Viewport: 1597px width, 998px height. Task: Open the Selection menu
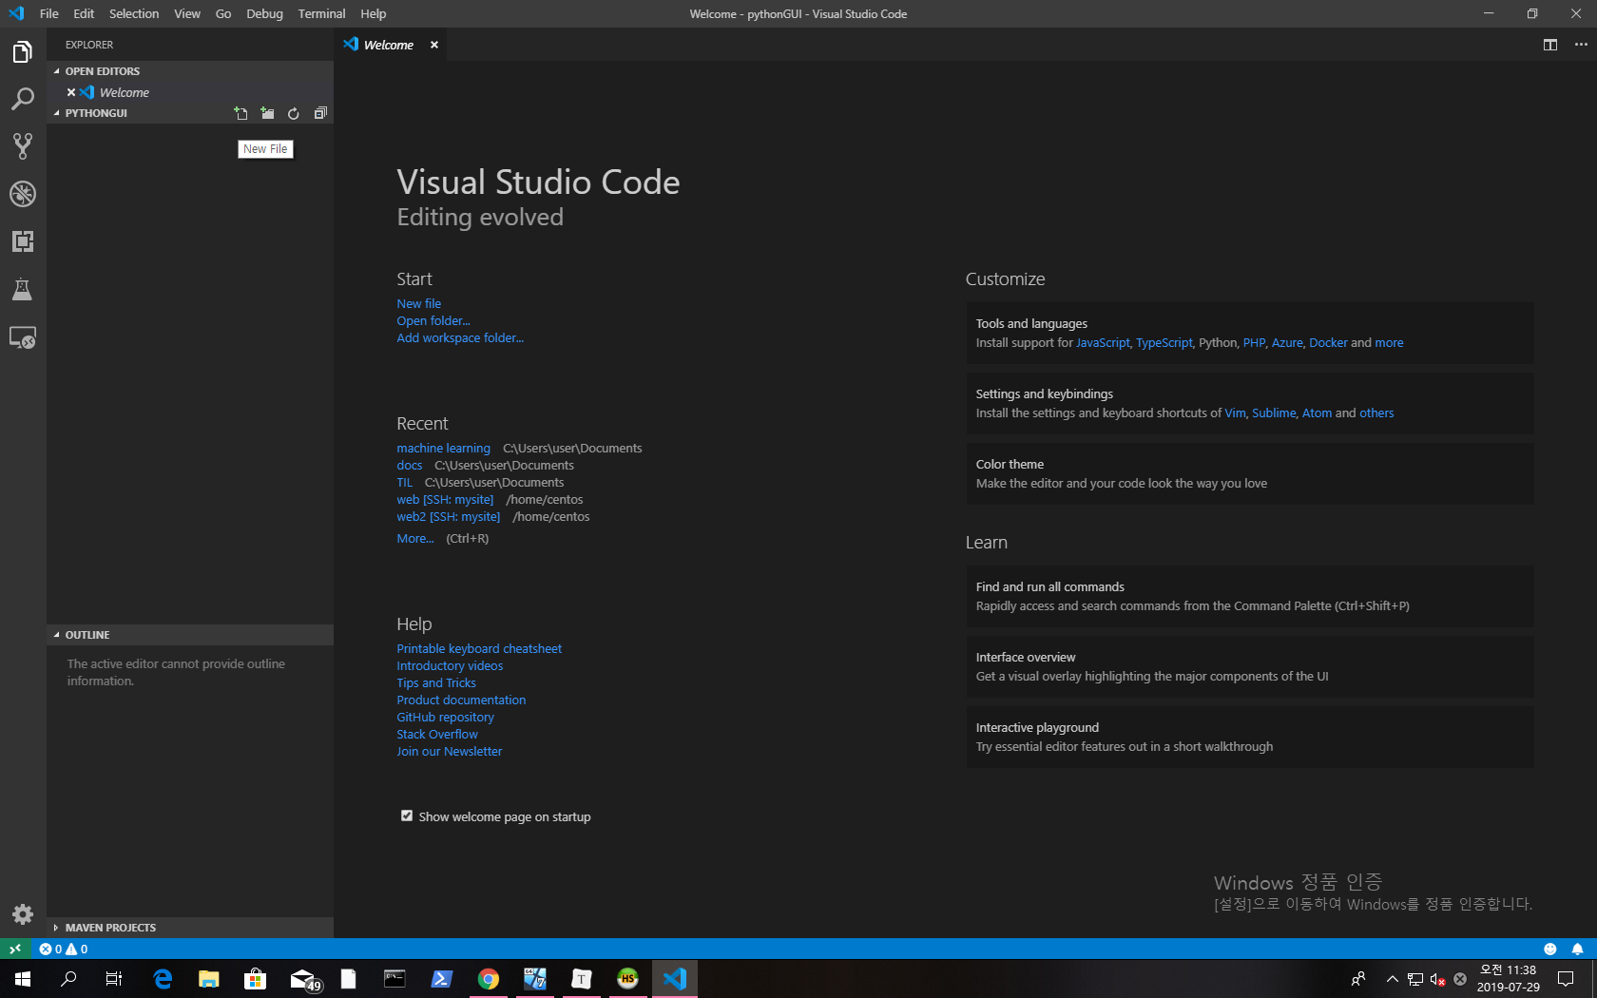coord(134,13)
